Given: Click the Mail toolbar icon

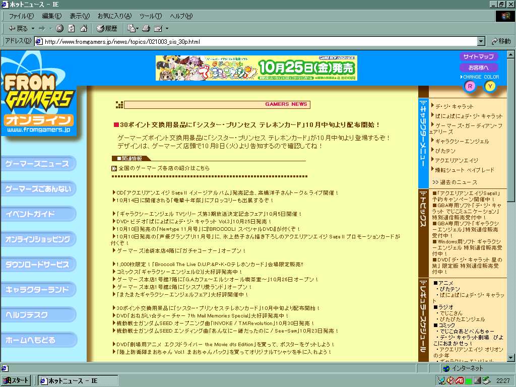Looking at the screenshot, I should tap(132, 29).
